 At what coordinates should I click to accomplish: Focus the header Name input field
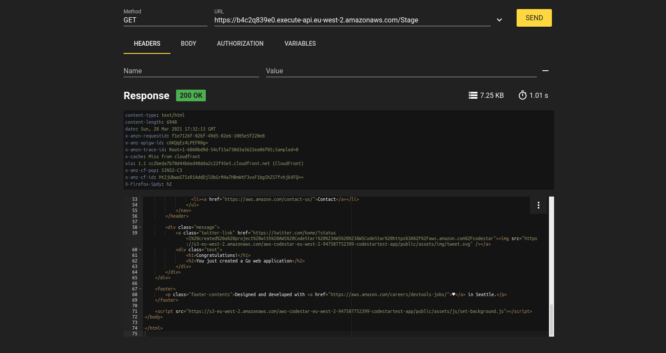[x=191, y=71]
